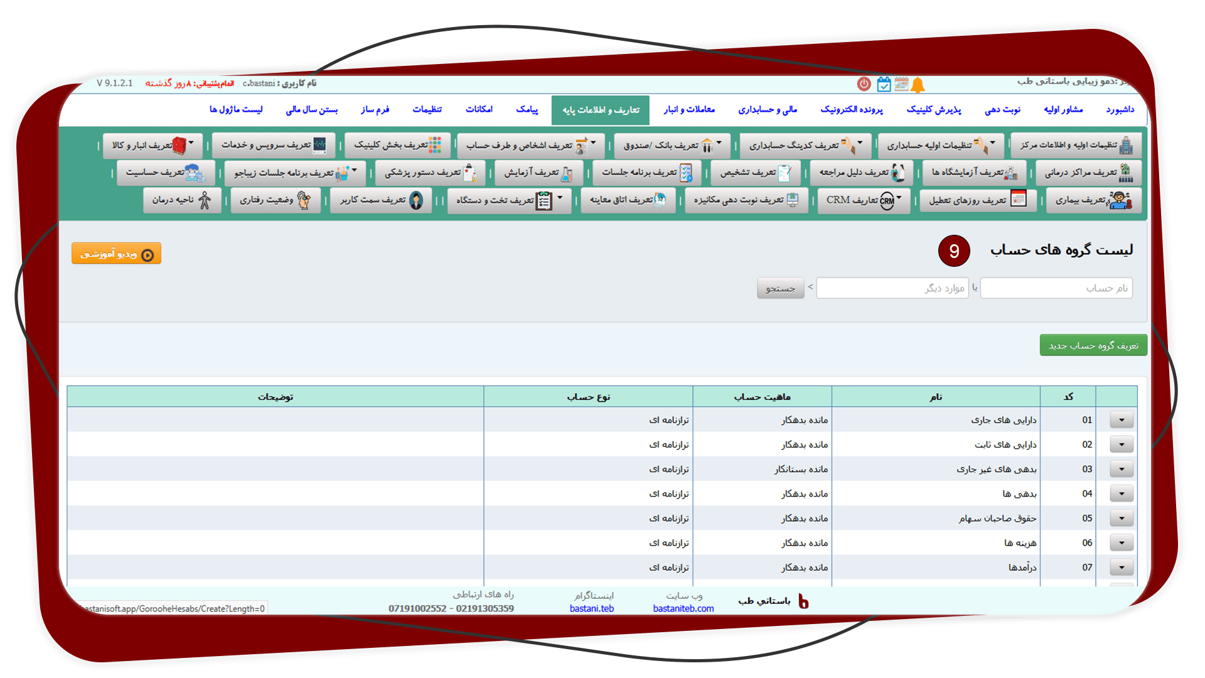
Task: Open the مشاور اولیه menu
Action: [1063, 110]
